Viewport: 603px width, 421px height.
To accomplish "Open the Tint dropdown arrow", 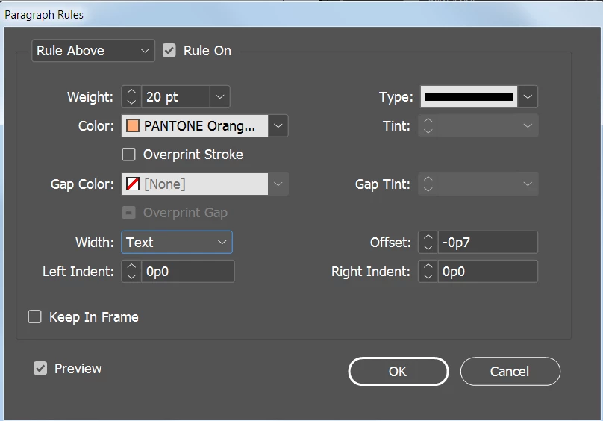I will click(x=528, y=126).
